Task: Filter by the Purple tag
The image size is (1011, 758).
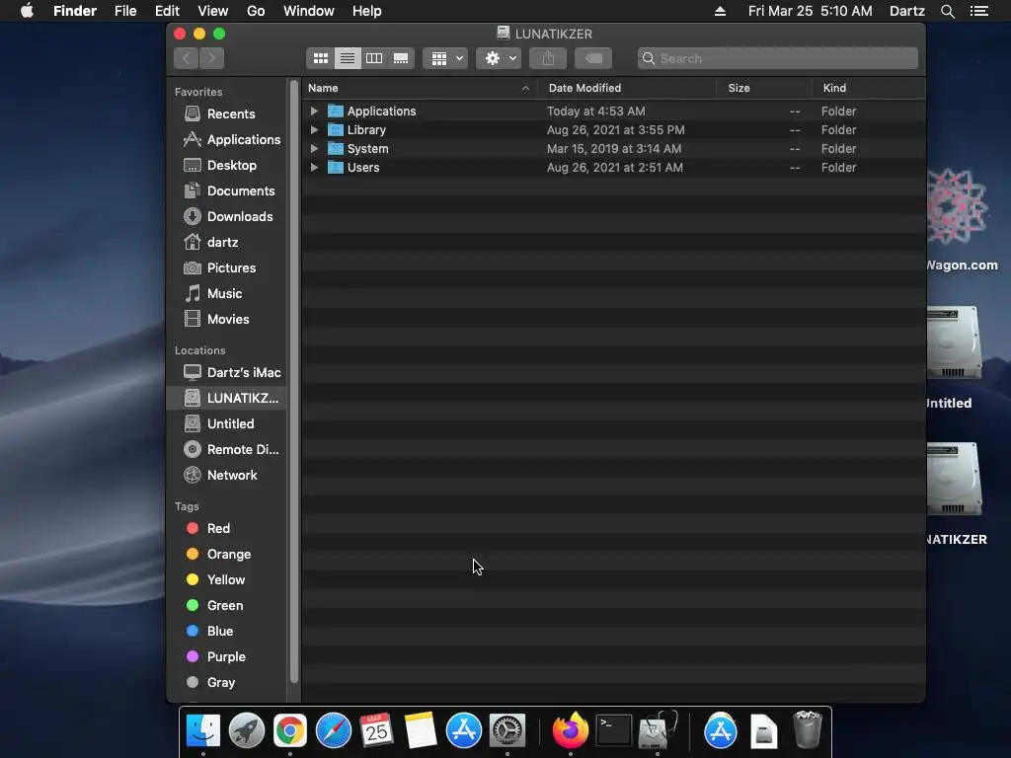Action: coord(228,656)
